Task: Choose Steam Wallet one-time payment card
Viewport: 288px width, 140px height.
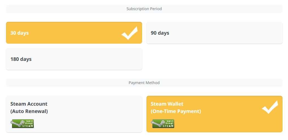Action: [214, 114]
